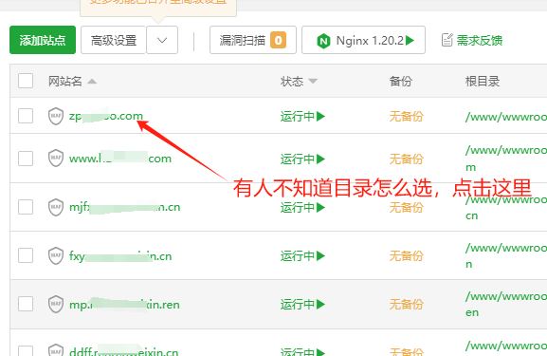Select checkbox for the zp...o.com site
This screenshot has width=547, height=356.
(26, 116)
